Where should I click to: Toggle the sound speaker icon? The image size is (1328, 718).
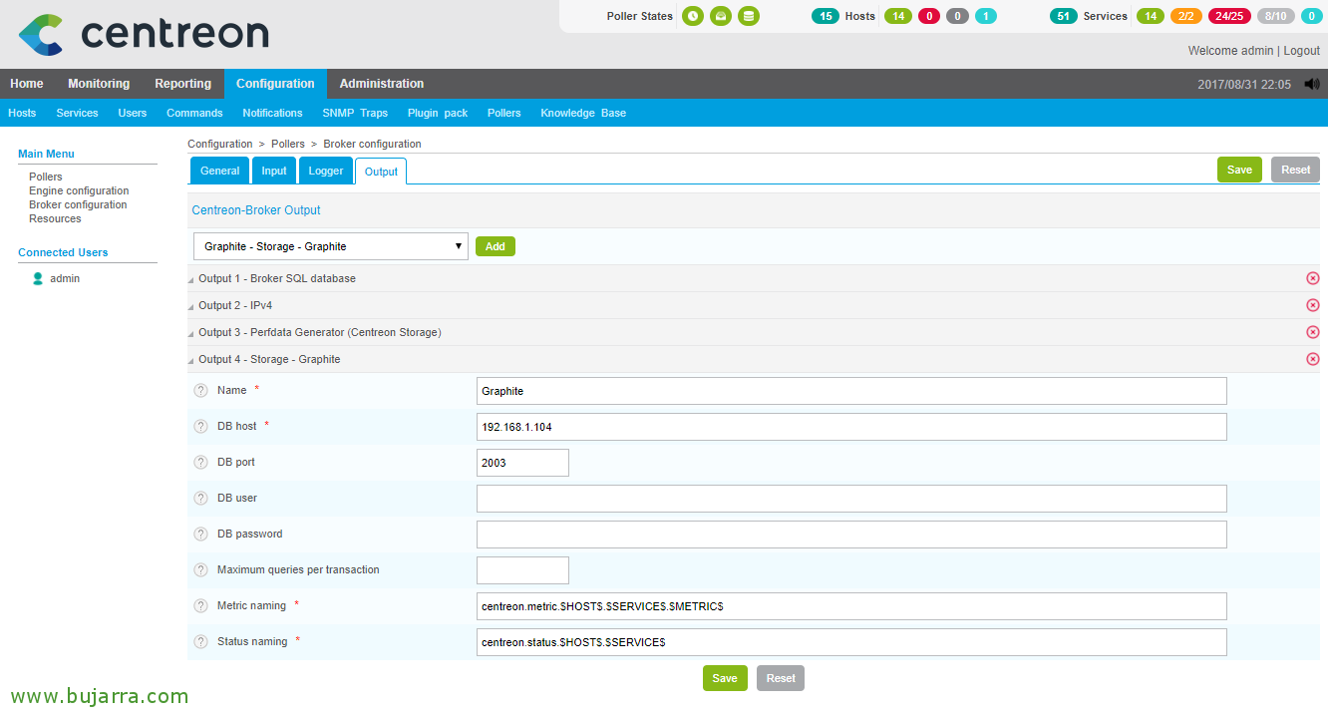(1311, 84)
